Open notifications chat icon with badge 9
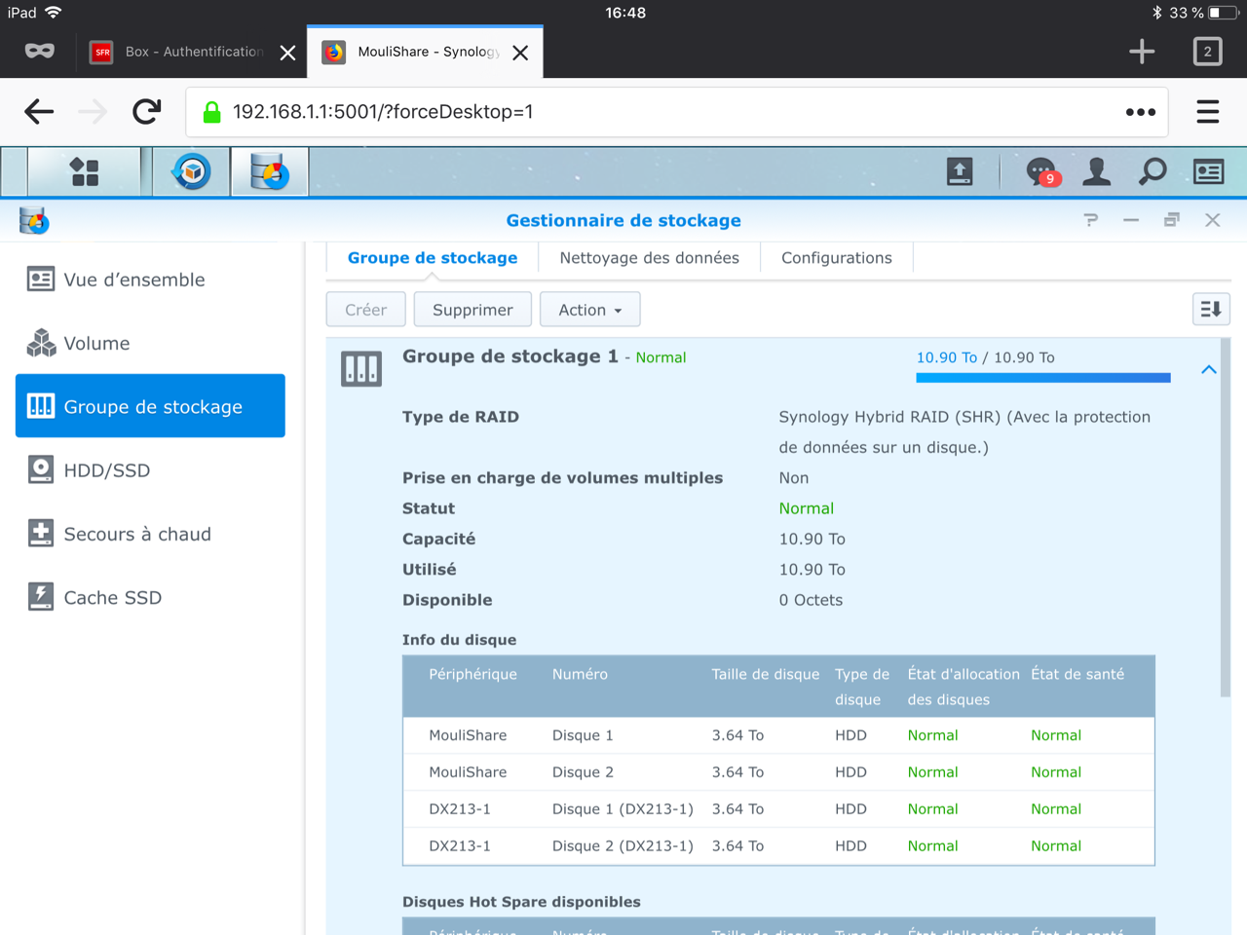Image resolution: width=1247 pixels, height=935 pixels. (1042, 172)
